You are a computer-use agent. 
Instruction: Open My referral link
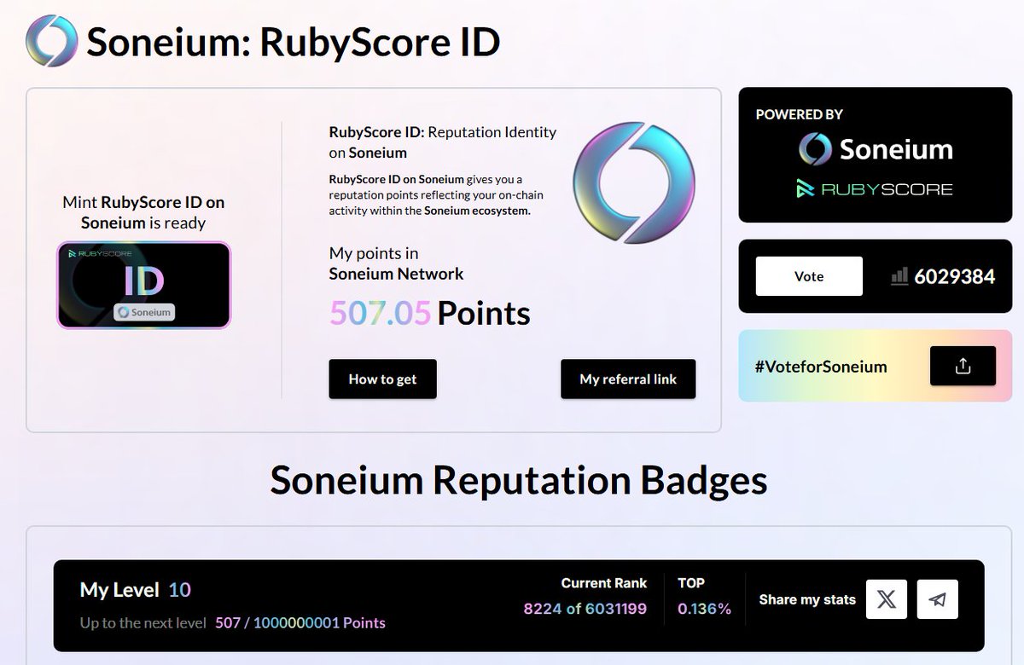[x=628, y=379]
